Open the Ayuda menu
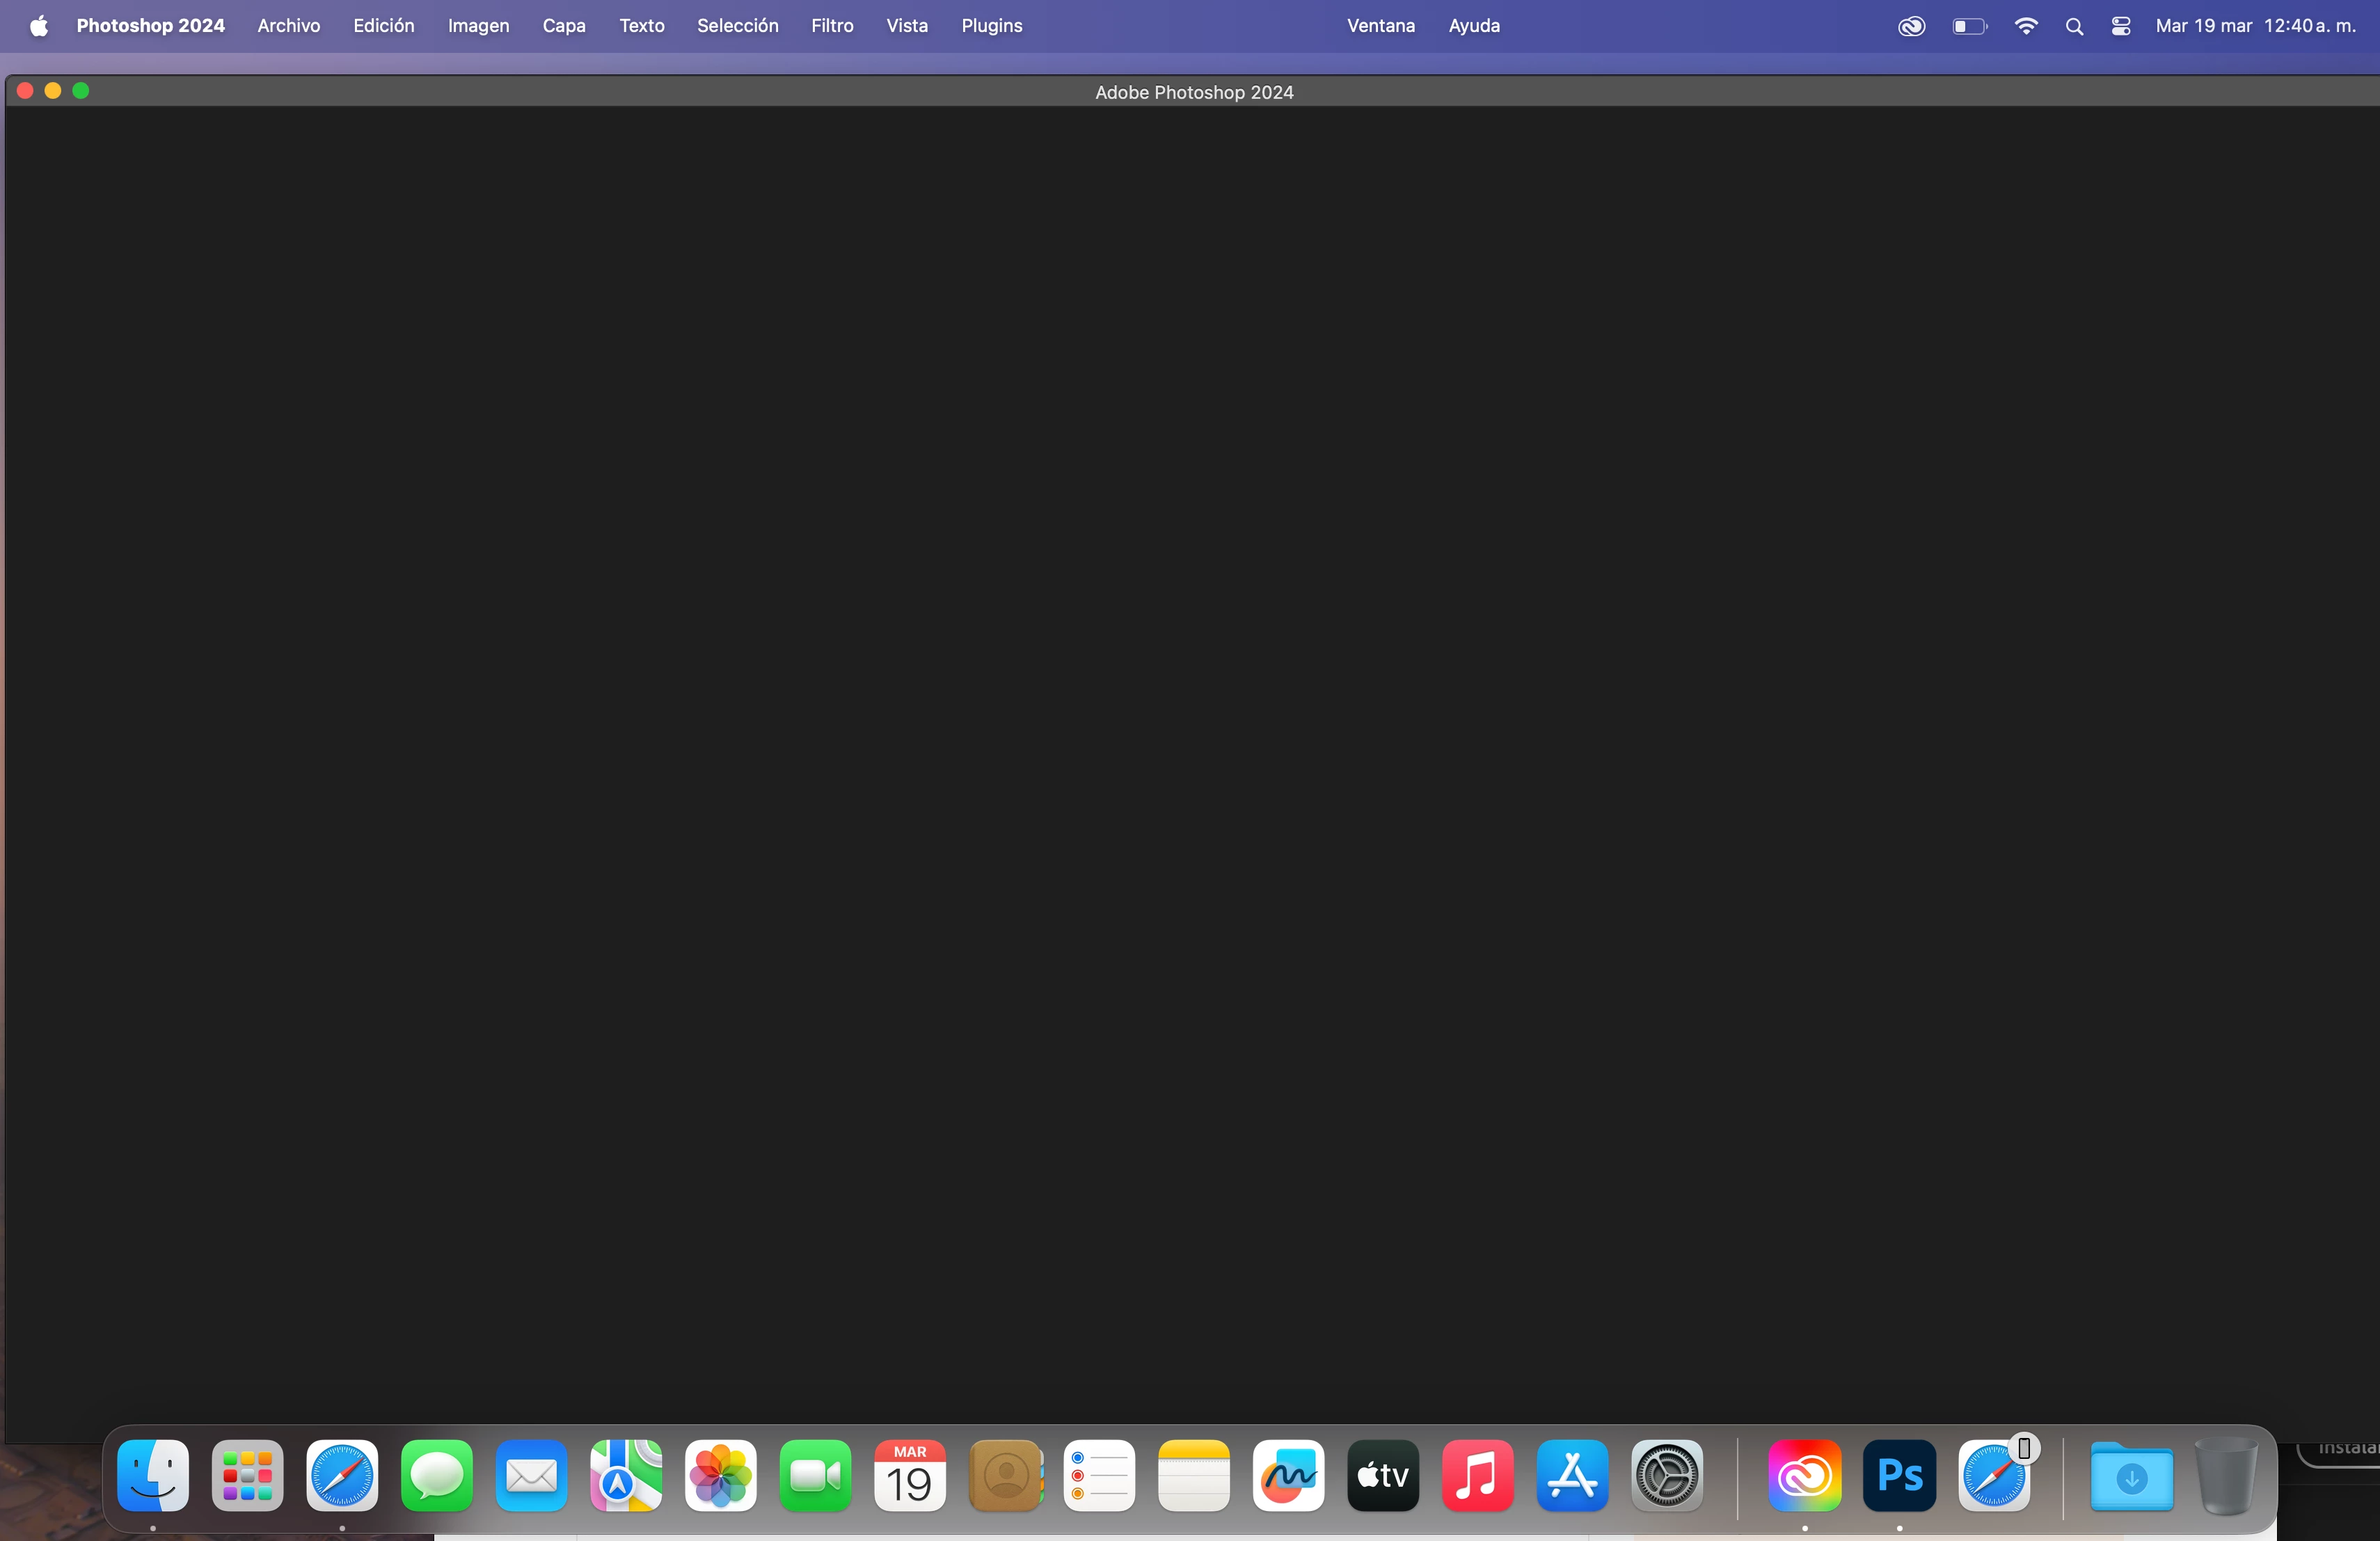 pyautogui.click(x=1473, y=26)
